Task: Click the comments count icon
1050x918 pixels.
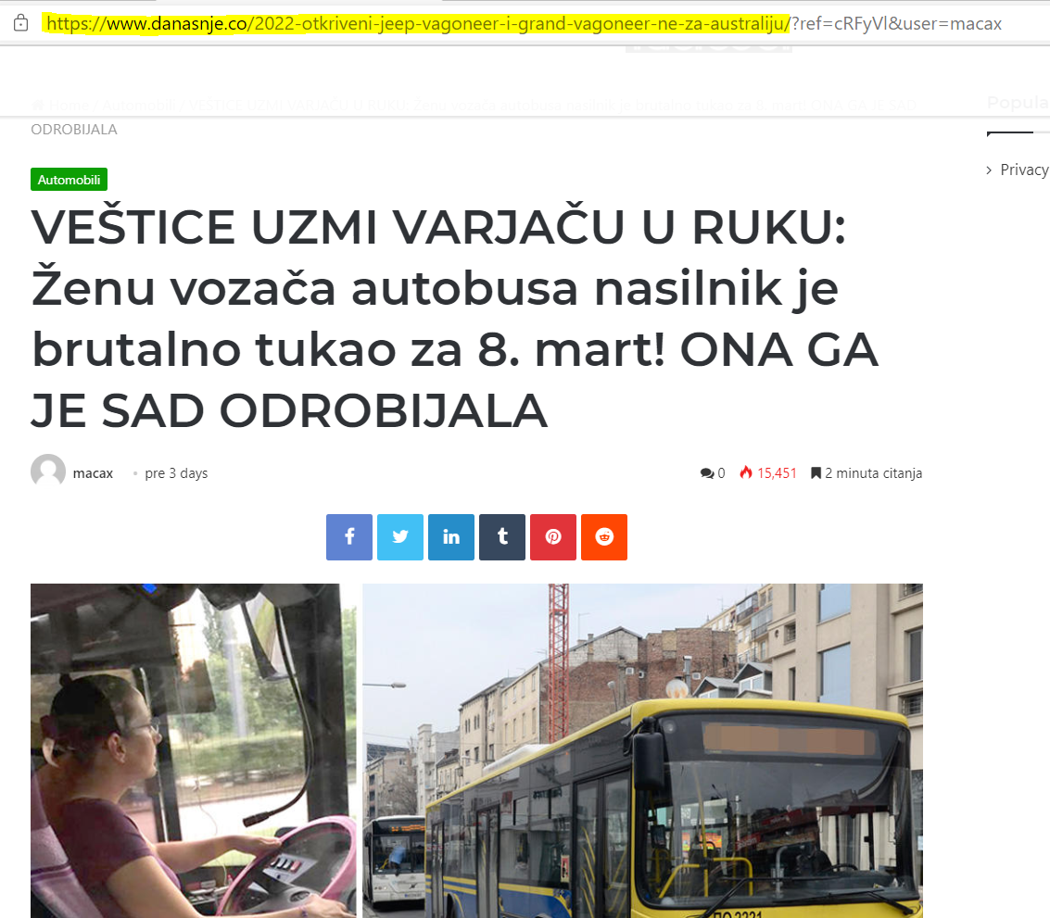Action: [707, 473]
